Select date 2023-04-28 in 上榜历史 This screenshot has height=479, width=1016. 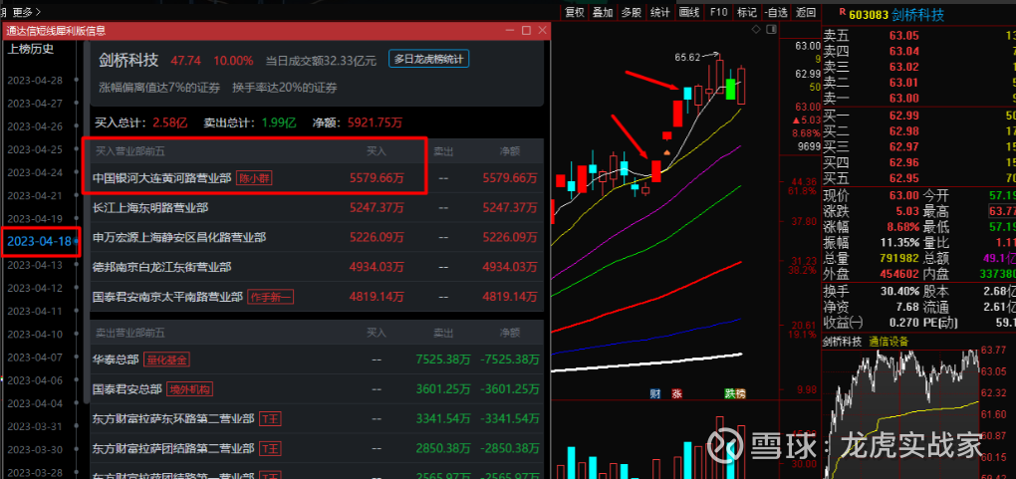coord(35,81)
